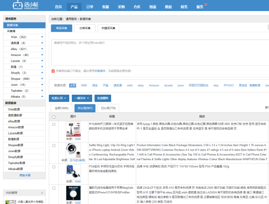Viewport: 269px width, 204px height.
Task: Open 订单 in the top navigation
Action: pos(90,7)
